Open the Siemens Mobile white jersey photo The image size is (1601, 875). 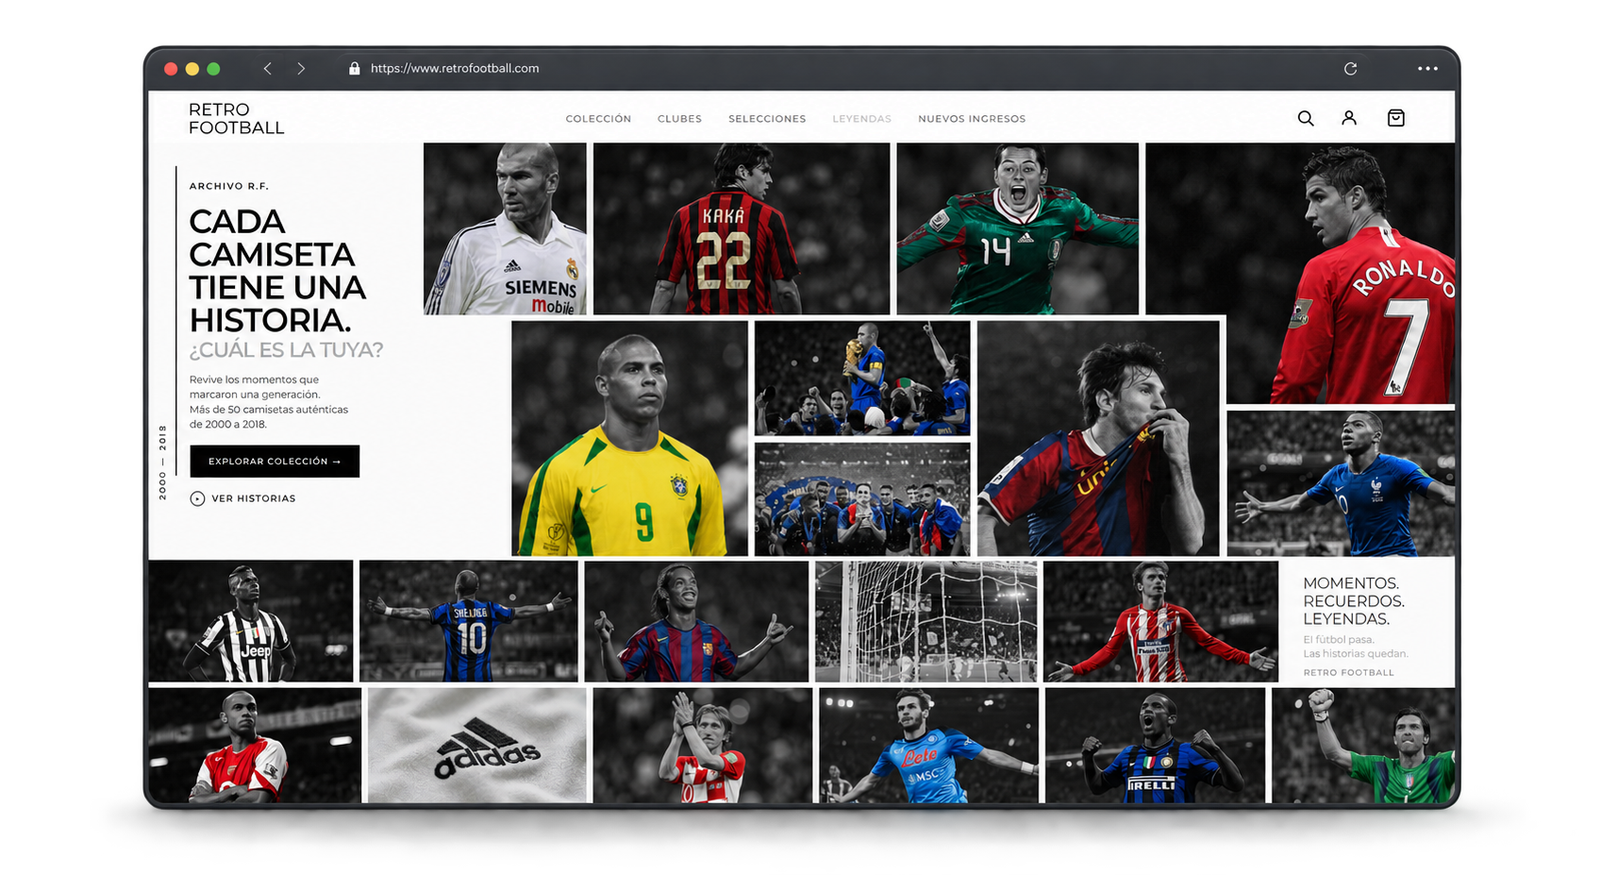(505, 228)
